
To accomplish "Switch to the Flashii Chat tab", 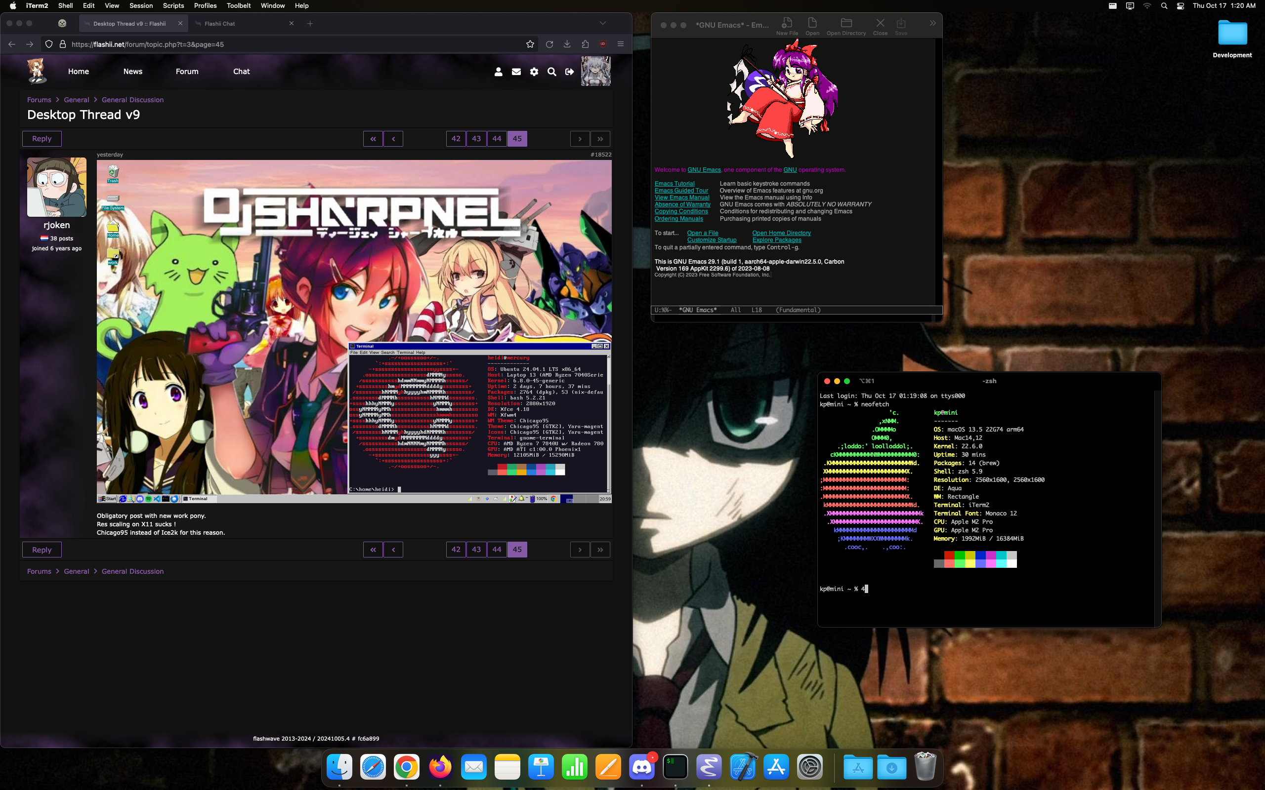I will (x=243, y=24).
